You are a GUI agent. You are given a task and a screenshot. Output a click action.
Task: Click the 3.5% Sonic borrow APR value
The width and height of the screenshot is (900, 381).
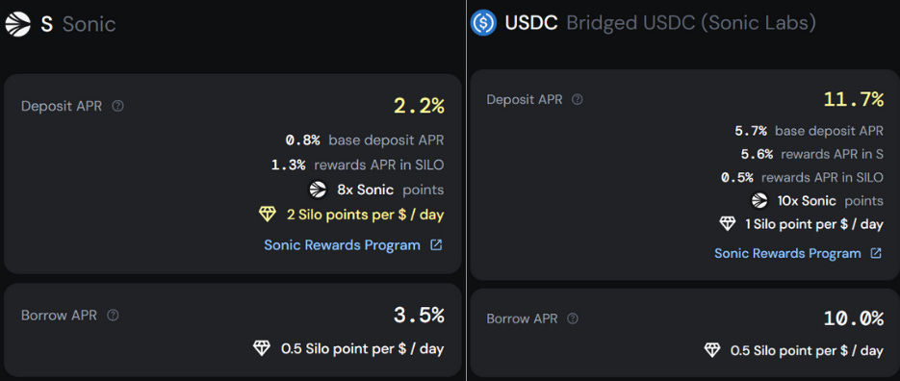pos(419,315)
